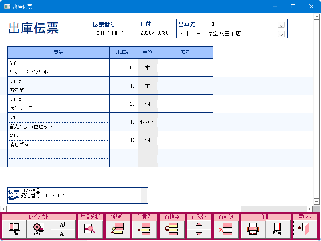Image resolution: width=321 pixels, height=241 pixels.
Task: Print the slip with the printer icon
Action: [253, 229]
